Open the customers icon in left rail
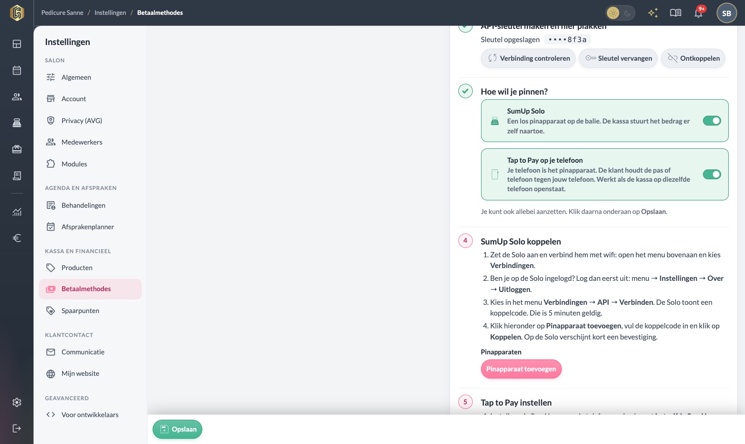The image size is (745, 444). [x=17, y=97]
